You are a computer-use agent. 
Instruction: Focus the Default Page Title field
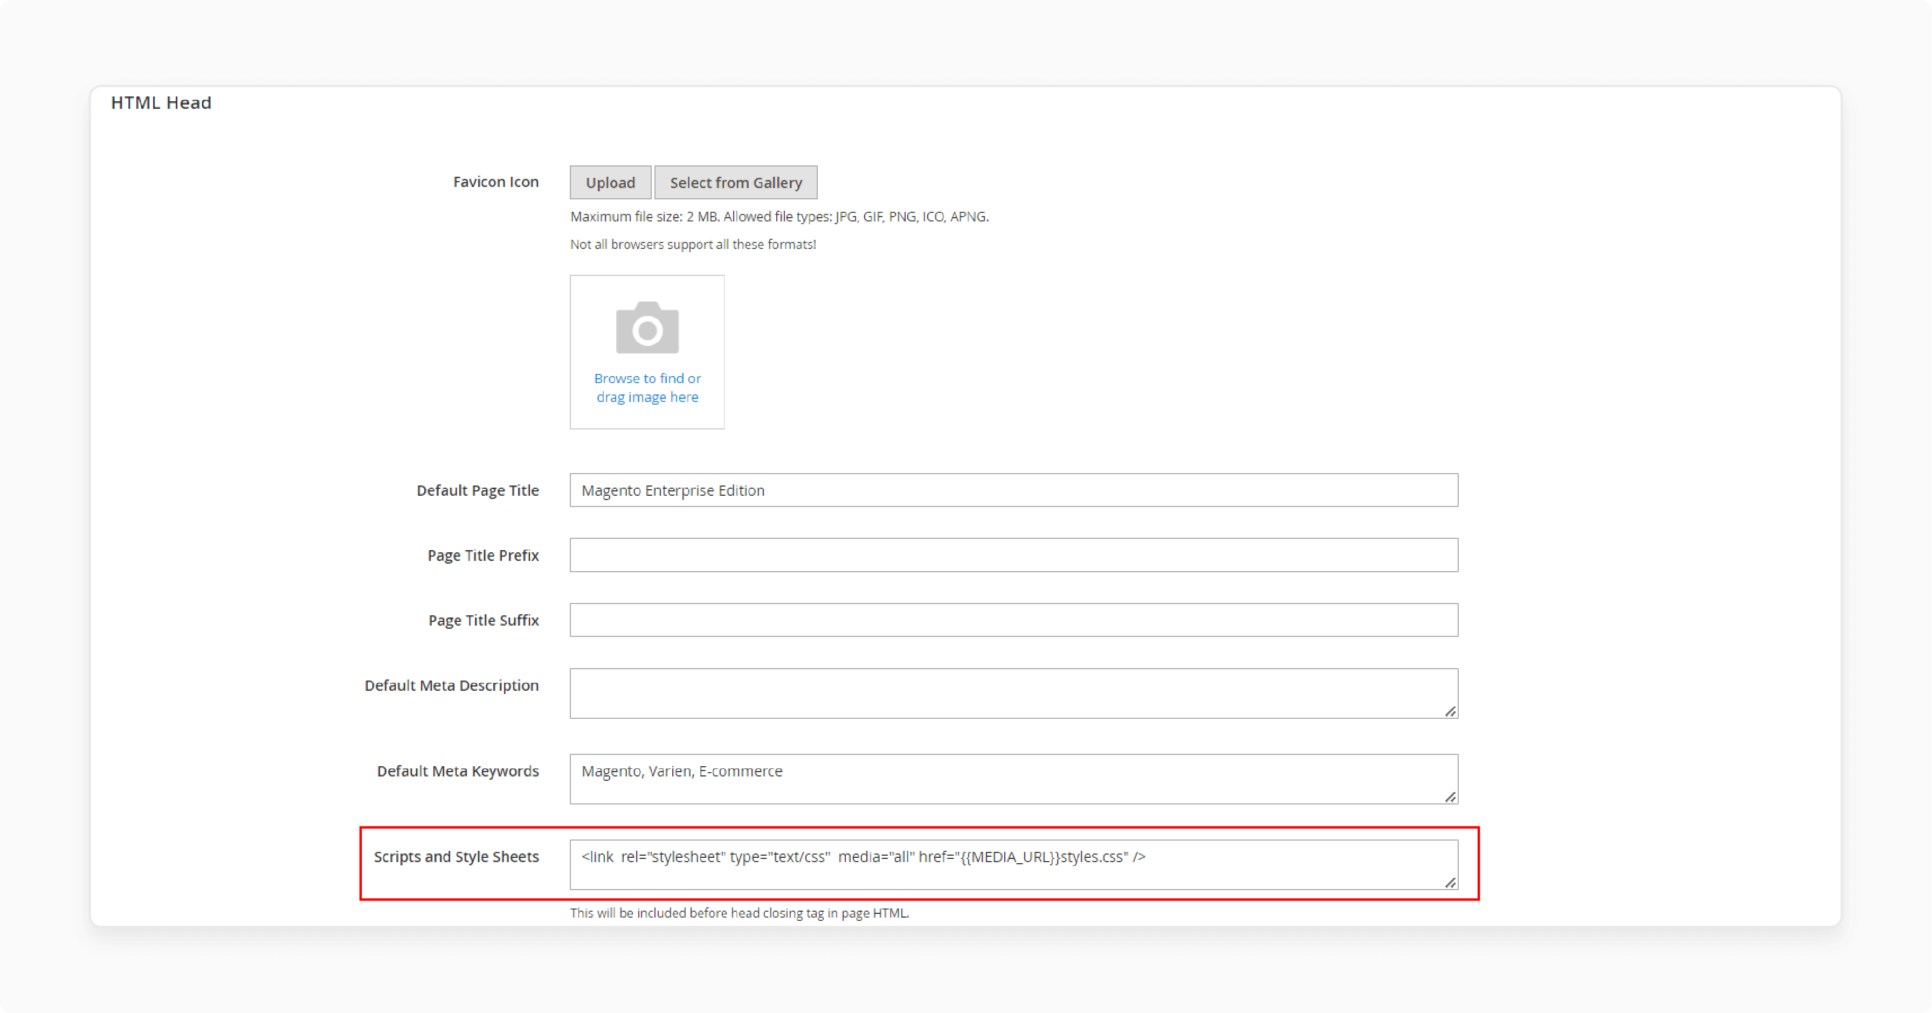coord(1014,490)
